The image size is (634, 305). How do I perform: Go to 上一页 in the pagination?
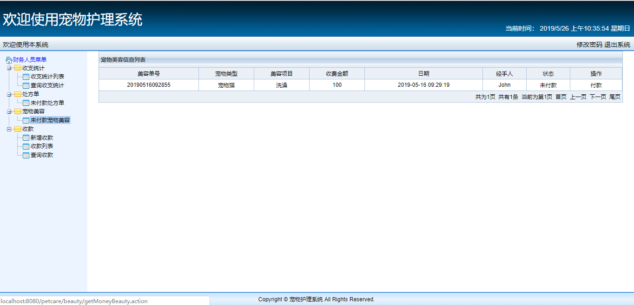point(578,97)
